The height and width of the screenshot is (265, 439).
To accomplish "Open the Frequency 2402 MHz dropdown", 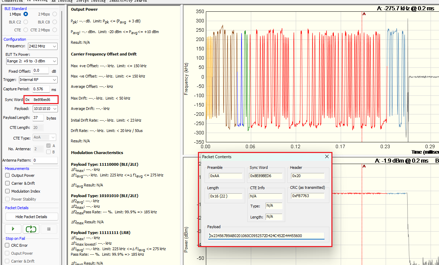I will [42, 46].
